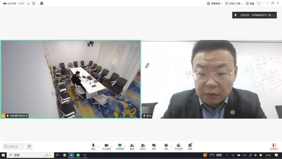Image resolution: width=282 pixels, height=159 pixels.
Task: Open the Members list
Action: [143, 146]
